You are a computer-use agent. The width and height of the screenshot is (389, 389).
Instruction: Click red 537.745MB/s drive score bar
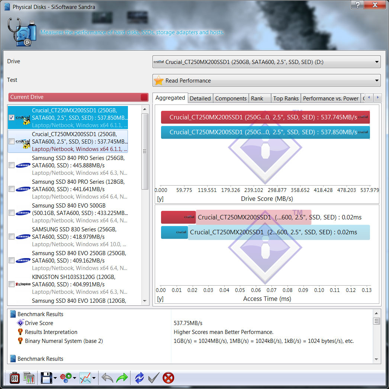[x=265, y=118]
